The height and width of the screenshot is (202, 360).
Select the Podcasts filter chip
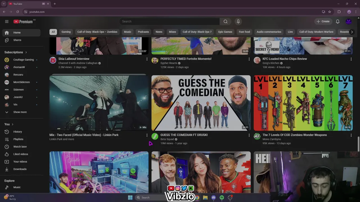pos(143,32)
